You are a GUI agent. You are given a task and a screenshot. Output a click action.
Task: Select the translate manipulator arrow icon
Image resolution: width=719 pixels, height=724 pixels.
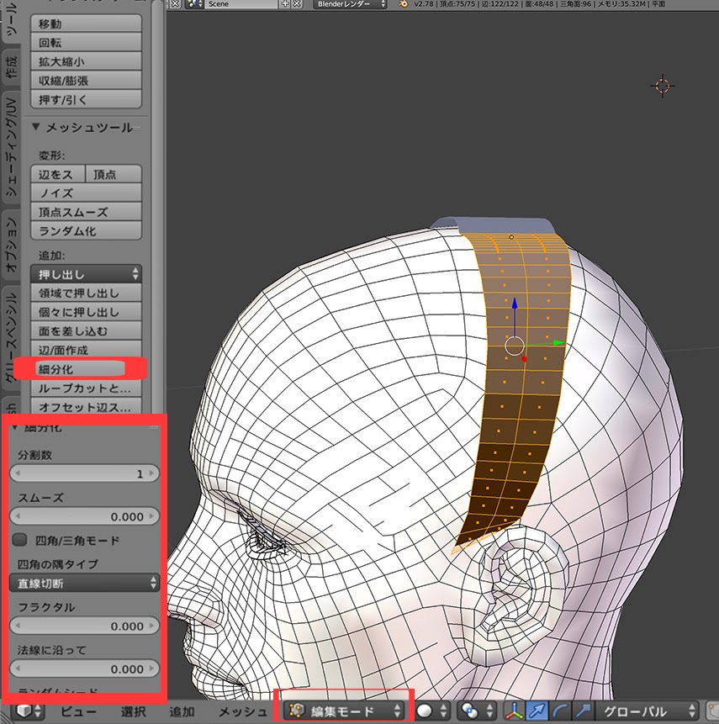pos(537,711)
